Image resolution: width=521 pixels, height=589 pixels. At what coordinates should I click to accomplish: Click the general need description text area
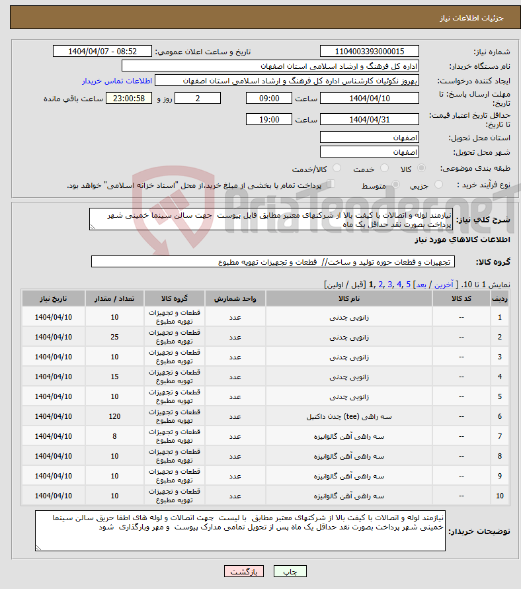[271, 219]
